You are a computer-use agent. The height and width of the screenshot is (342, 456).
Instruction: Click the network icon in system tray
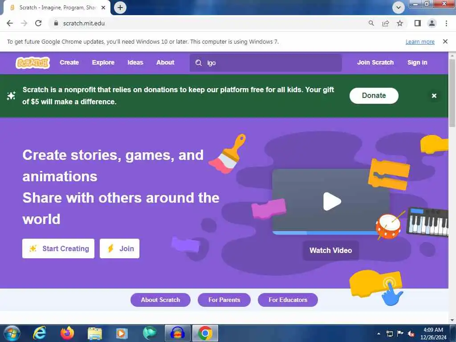tap(389, 334)
